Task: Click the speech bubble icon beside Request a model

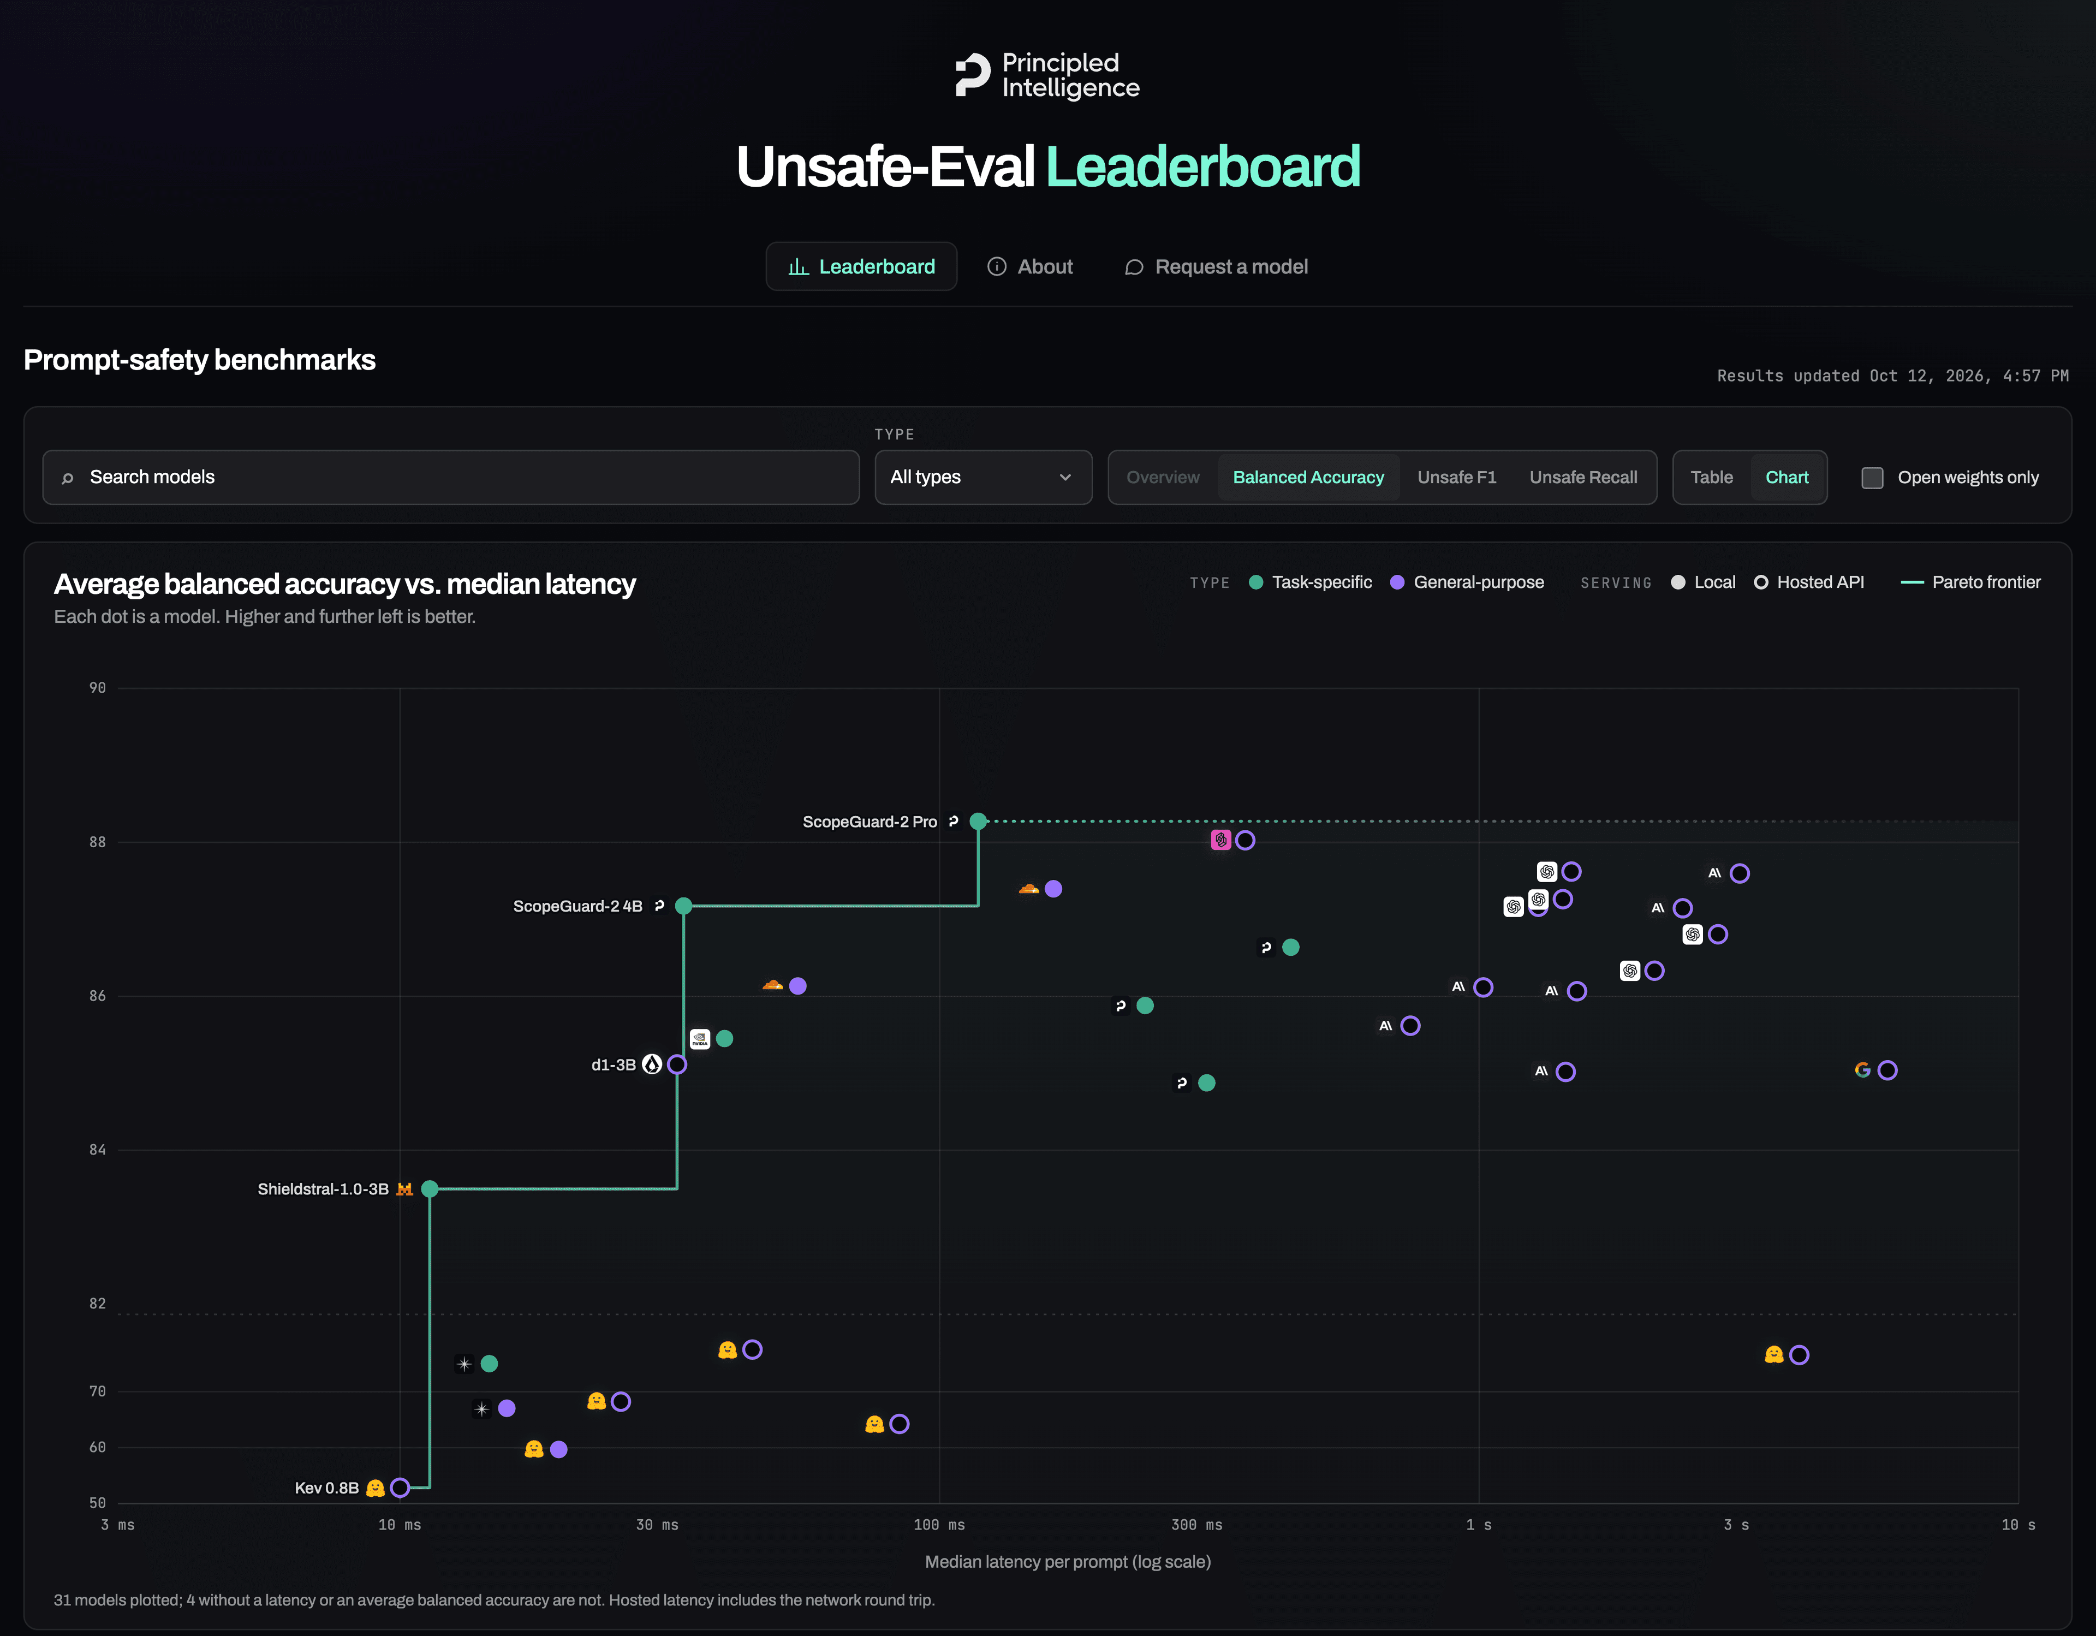Action: 1133,267
